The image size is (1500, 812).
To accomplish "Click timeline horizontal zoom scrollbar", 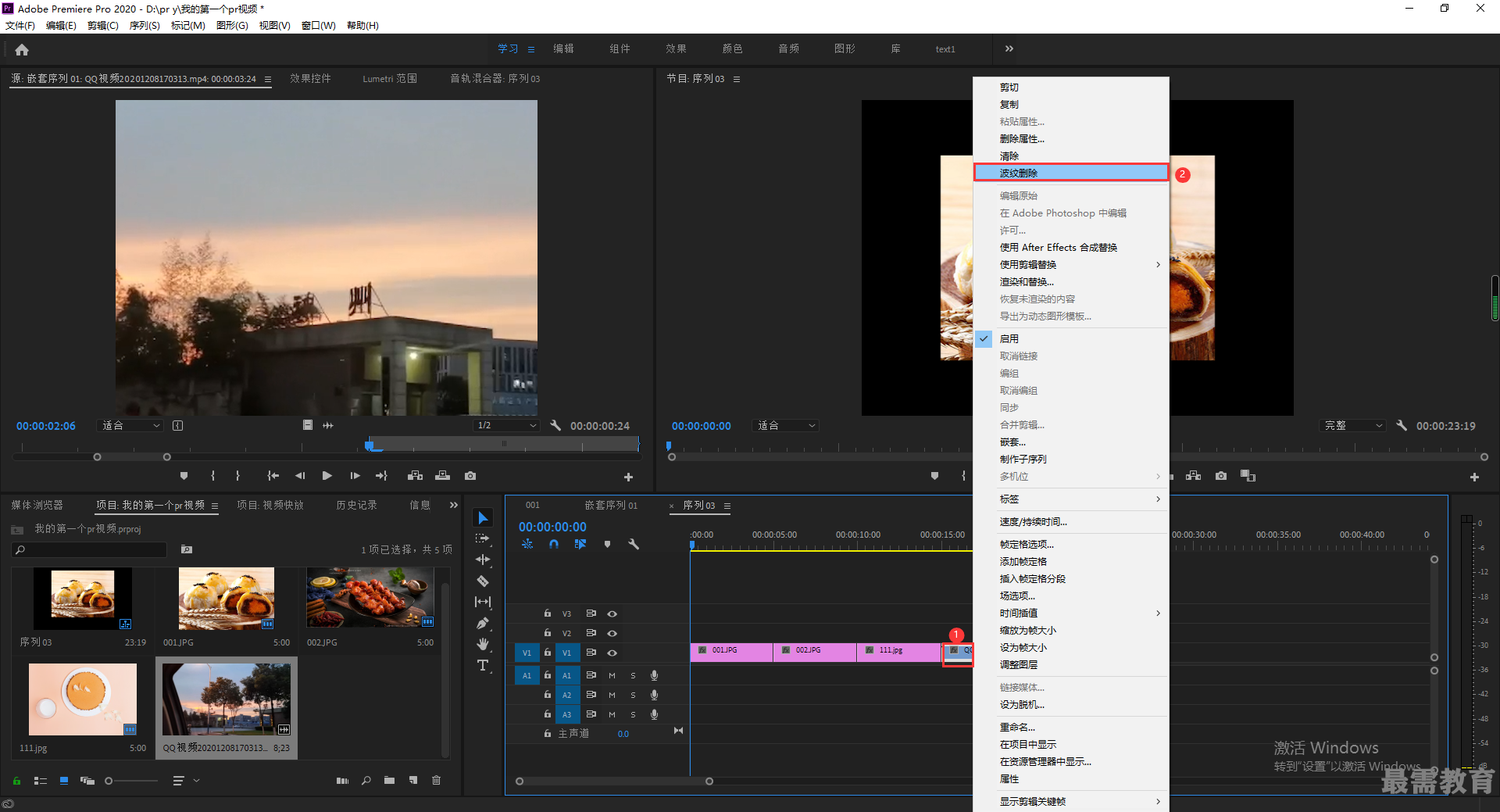I will [x=614, y=781].
